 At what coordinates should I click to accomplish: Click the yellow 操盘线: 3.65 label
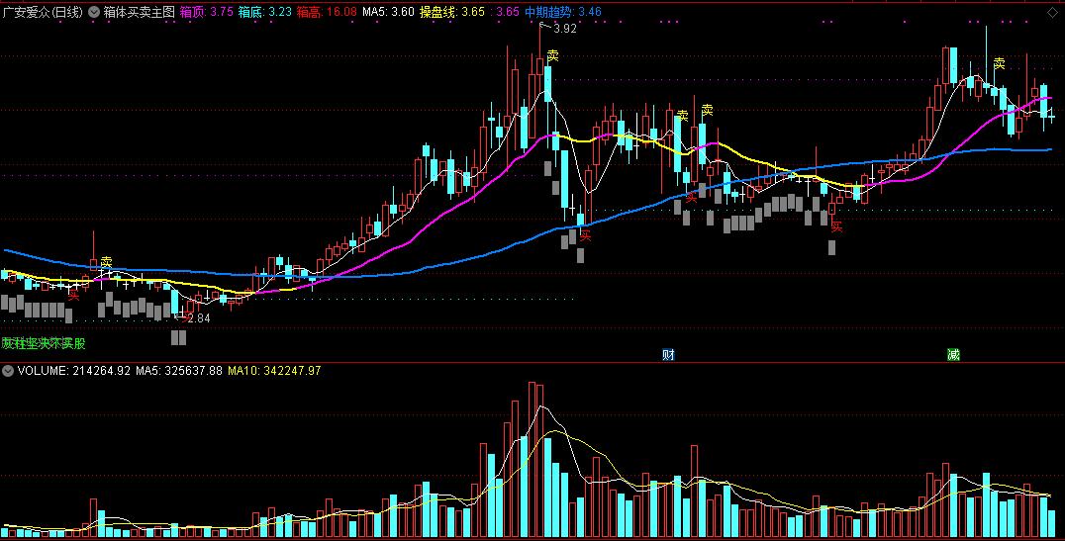coord(452,12)
